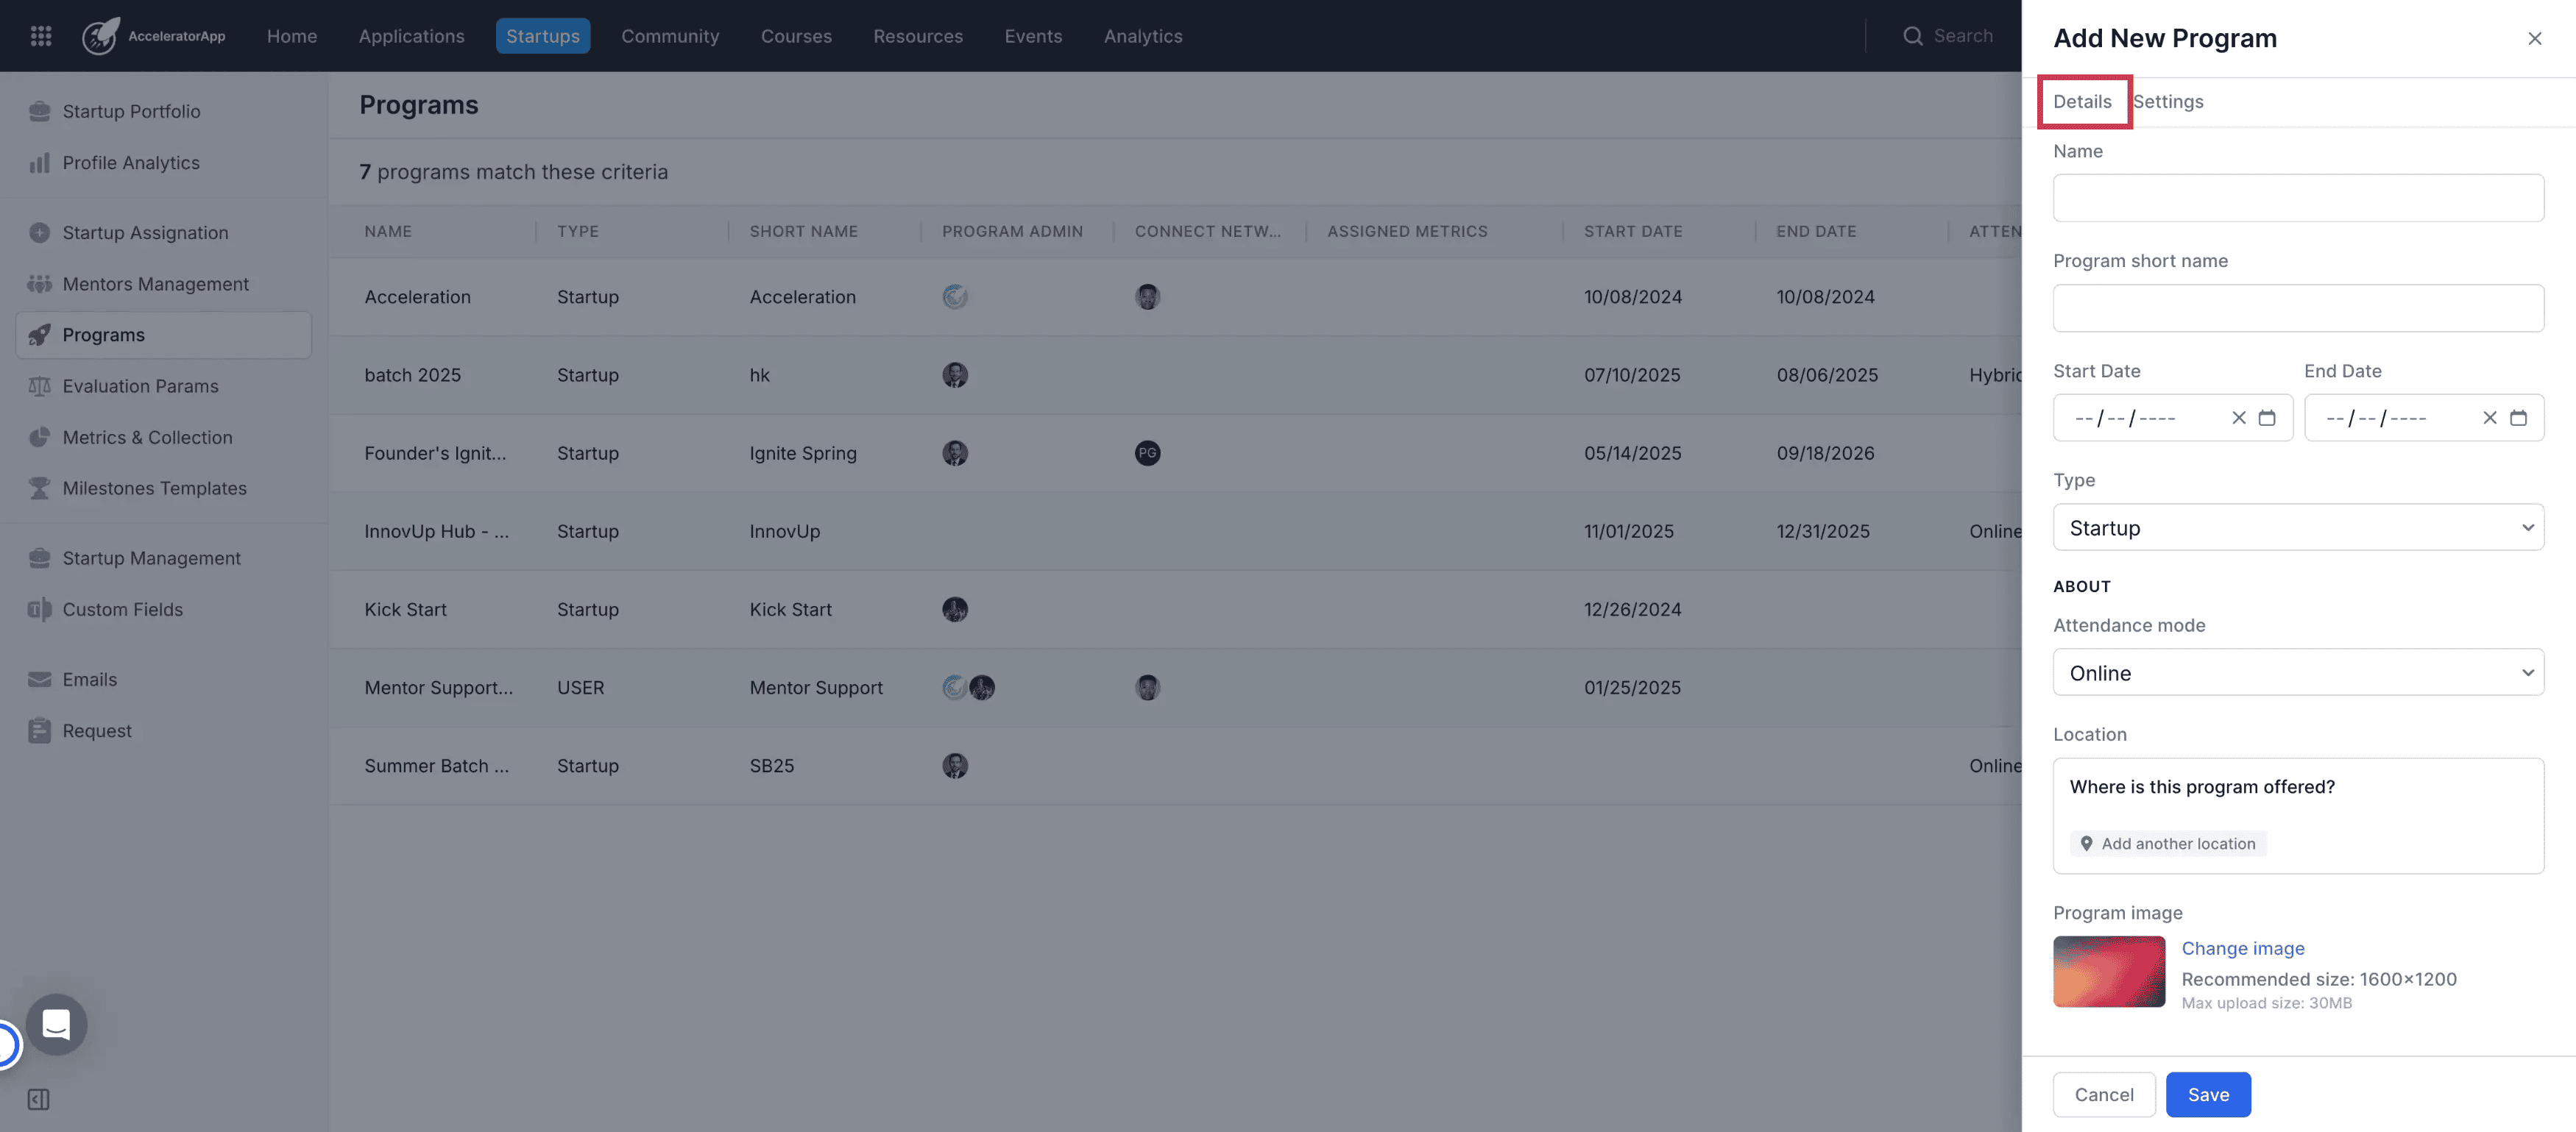Open Courses in top navigation
Viewport: 2576px width, 1132px height.
[x=796, y=36]
